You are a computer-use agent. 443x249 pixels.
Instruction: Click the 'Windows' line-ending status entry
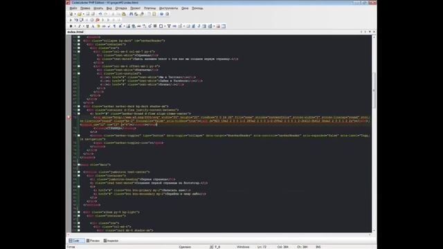tap(243, 247)
